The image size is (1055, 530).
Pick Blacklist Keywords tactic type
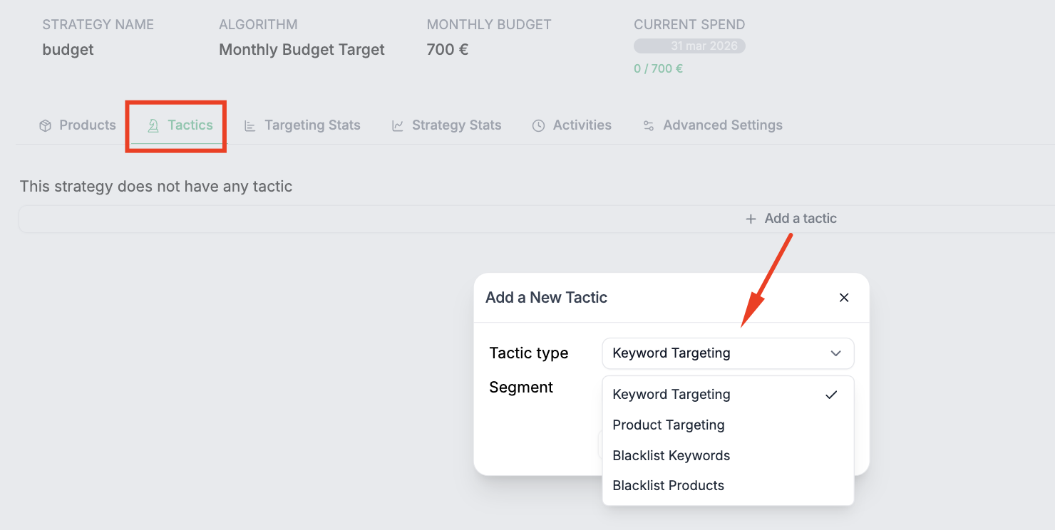671,456
